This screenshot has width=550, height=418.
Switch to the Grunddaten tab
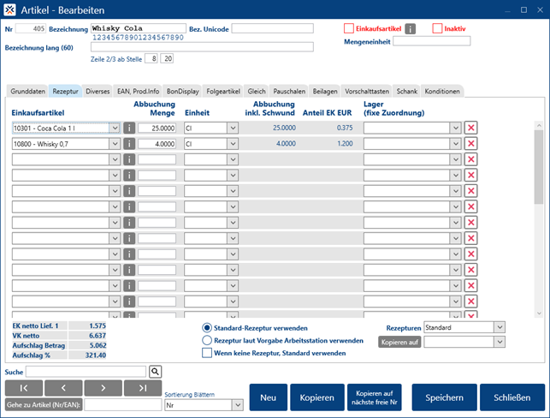point(27,91)
